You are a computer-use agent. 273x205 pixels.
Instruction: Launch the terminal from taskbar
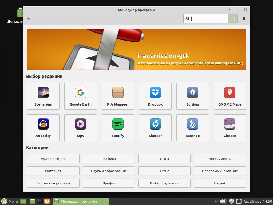pyautogui.click(x=39, y=201)
